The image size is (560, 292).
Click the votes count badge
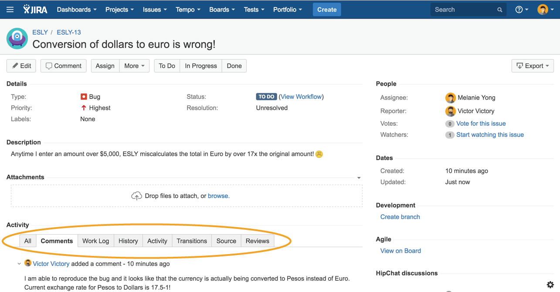pos(450,124)
